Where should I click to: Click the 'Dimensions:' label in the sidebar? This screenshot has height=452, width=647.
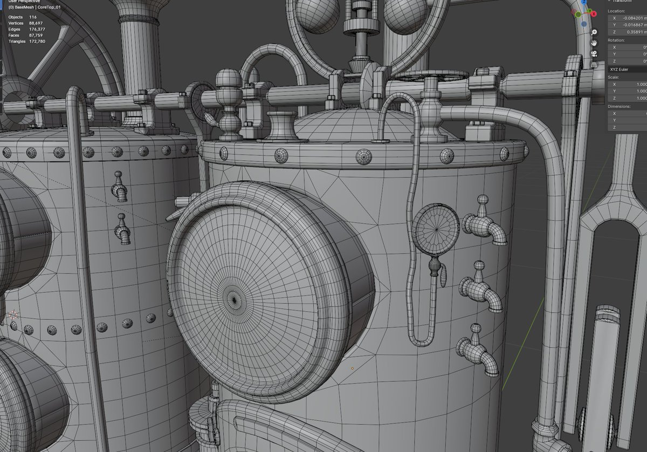(618, 106)
